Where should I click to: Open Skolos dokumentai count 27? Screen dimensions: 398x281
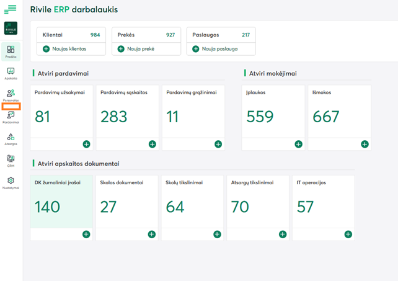127,201
